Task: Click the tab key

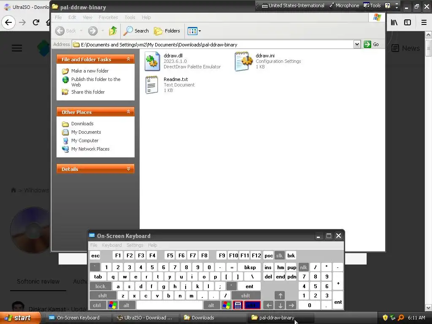Action: point(98,277)
